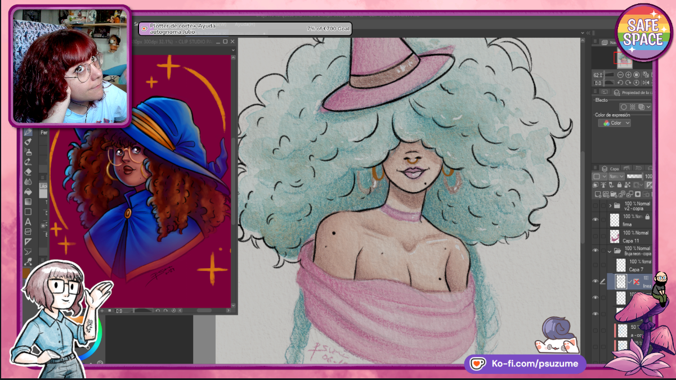Adjust the layer opacity slider
676x380 pixels.
(635, 177)
